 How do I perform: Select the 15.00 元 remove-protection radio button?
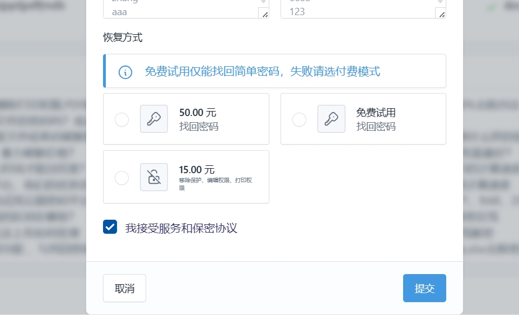121,178
